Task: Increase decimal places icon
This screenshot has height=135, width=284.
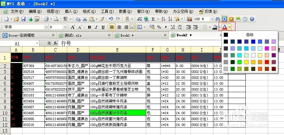Action: pyautogui.click(x=173, y=27)
